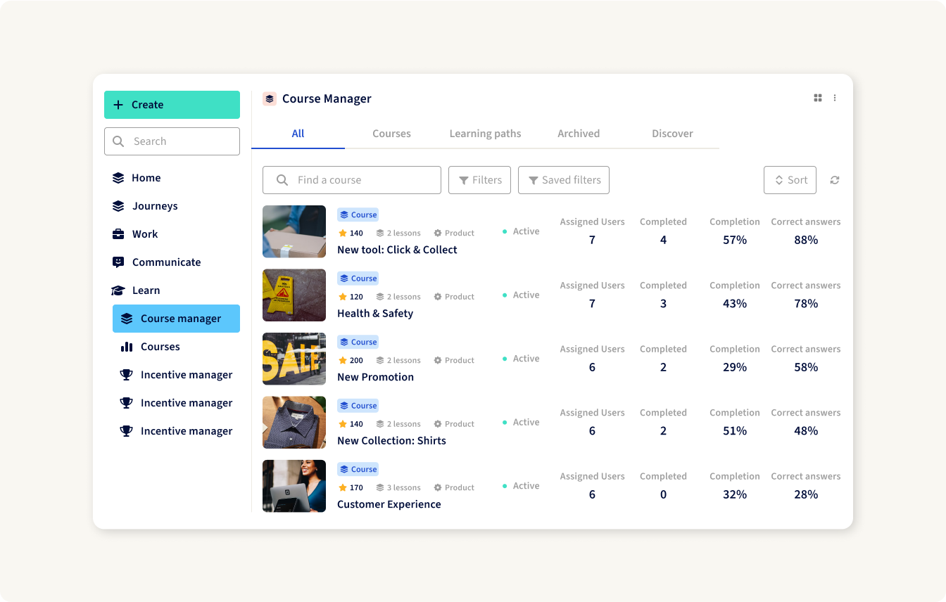The image size is (946, 602).
Task: Switch to grid view icon
Action: pos(818,98)
